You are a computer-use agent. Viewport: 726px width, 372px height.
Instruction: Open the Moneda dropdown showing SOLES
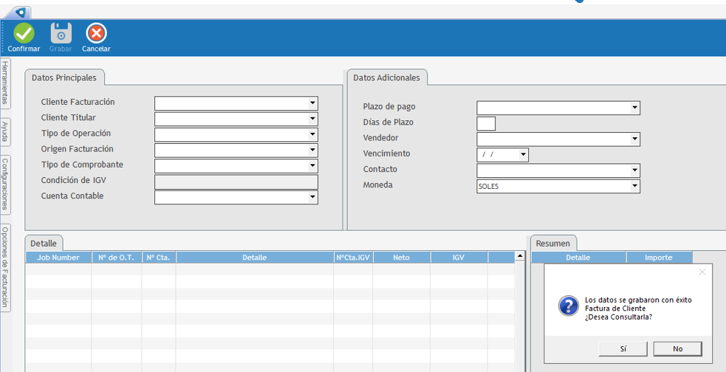(634, 187)
